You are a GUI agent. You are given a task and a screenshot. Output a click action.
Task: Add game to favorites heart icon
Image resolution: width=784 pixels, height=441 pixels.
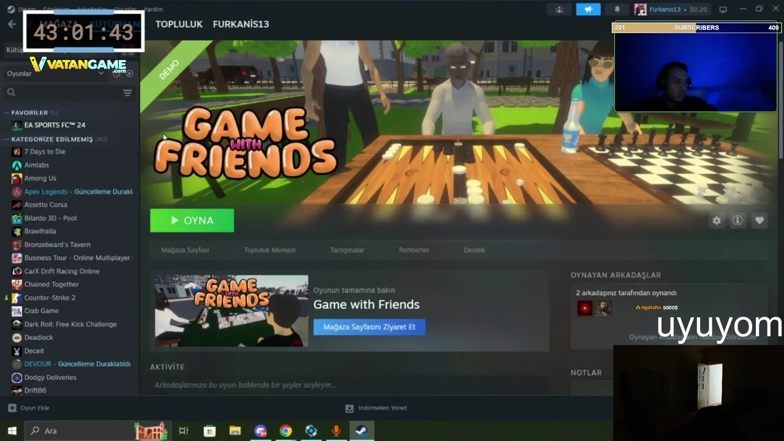759,221
